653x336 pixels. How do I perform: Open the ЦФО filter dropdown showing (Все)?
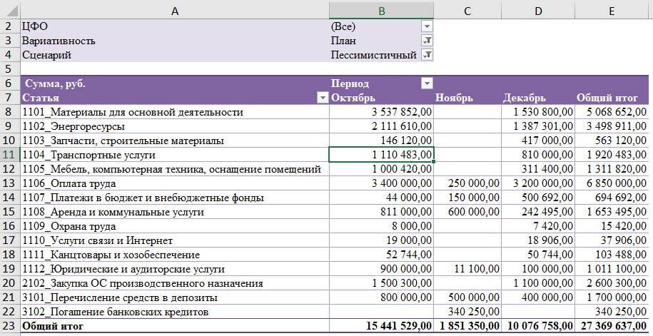pos(427,26)
